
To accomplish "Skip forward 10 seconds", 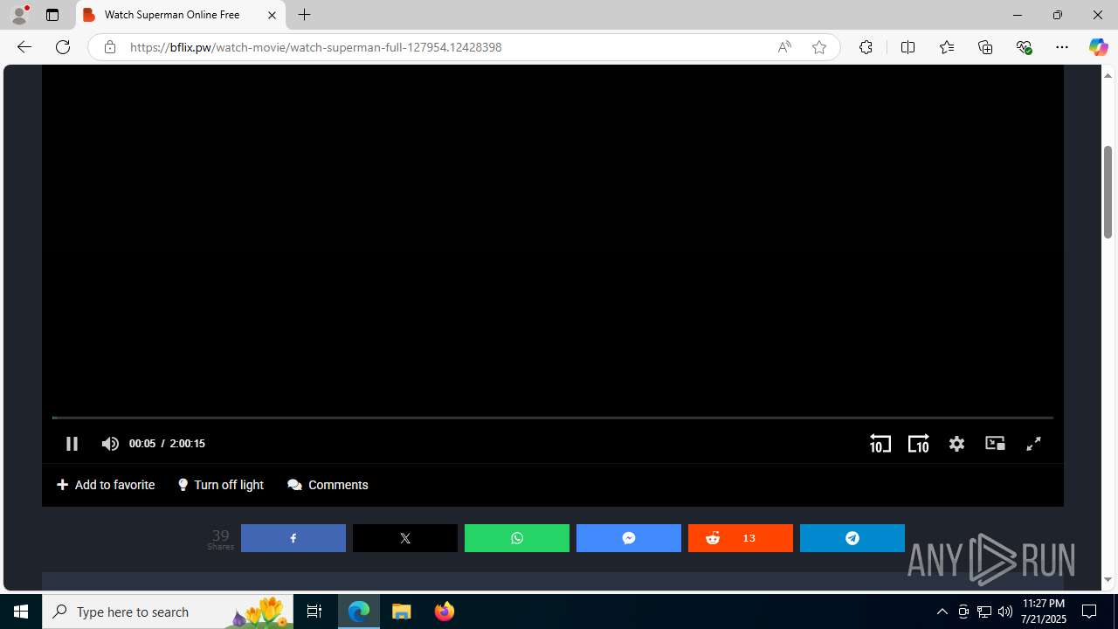I will pyautogui.click(x=918, y=444).
